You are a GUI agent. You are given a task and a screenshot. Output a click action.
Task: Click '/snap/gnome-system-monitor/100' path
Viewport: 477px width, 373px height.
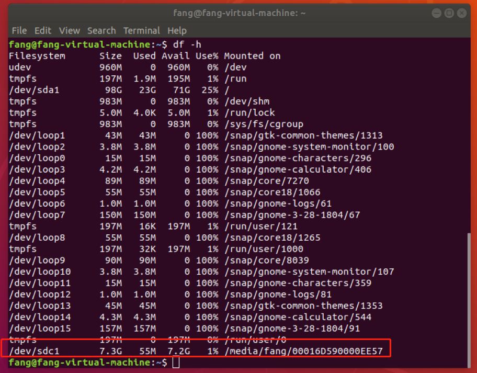coord(309,146)
